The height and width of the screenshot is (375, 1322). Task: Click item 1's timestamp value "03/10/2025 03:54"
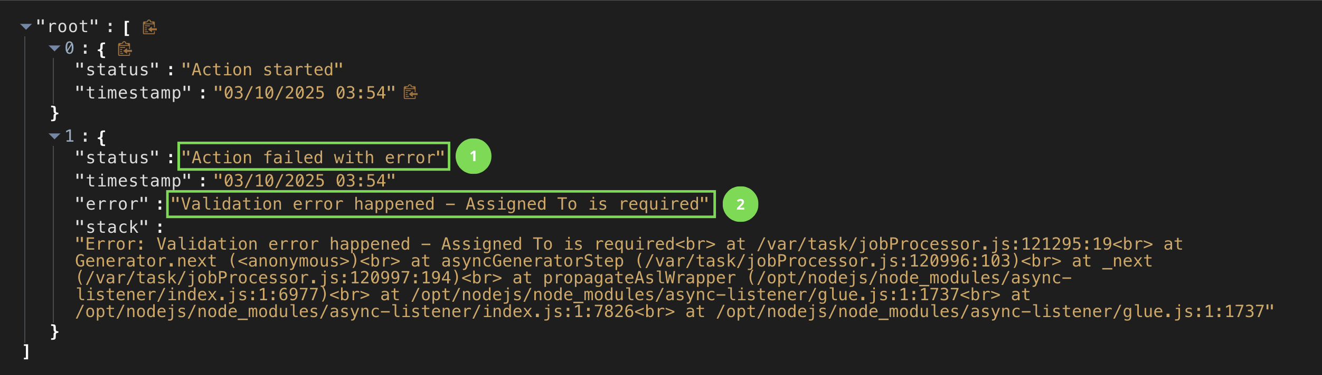click(305, 181)
